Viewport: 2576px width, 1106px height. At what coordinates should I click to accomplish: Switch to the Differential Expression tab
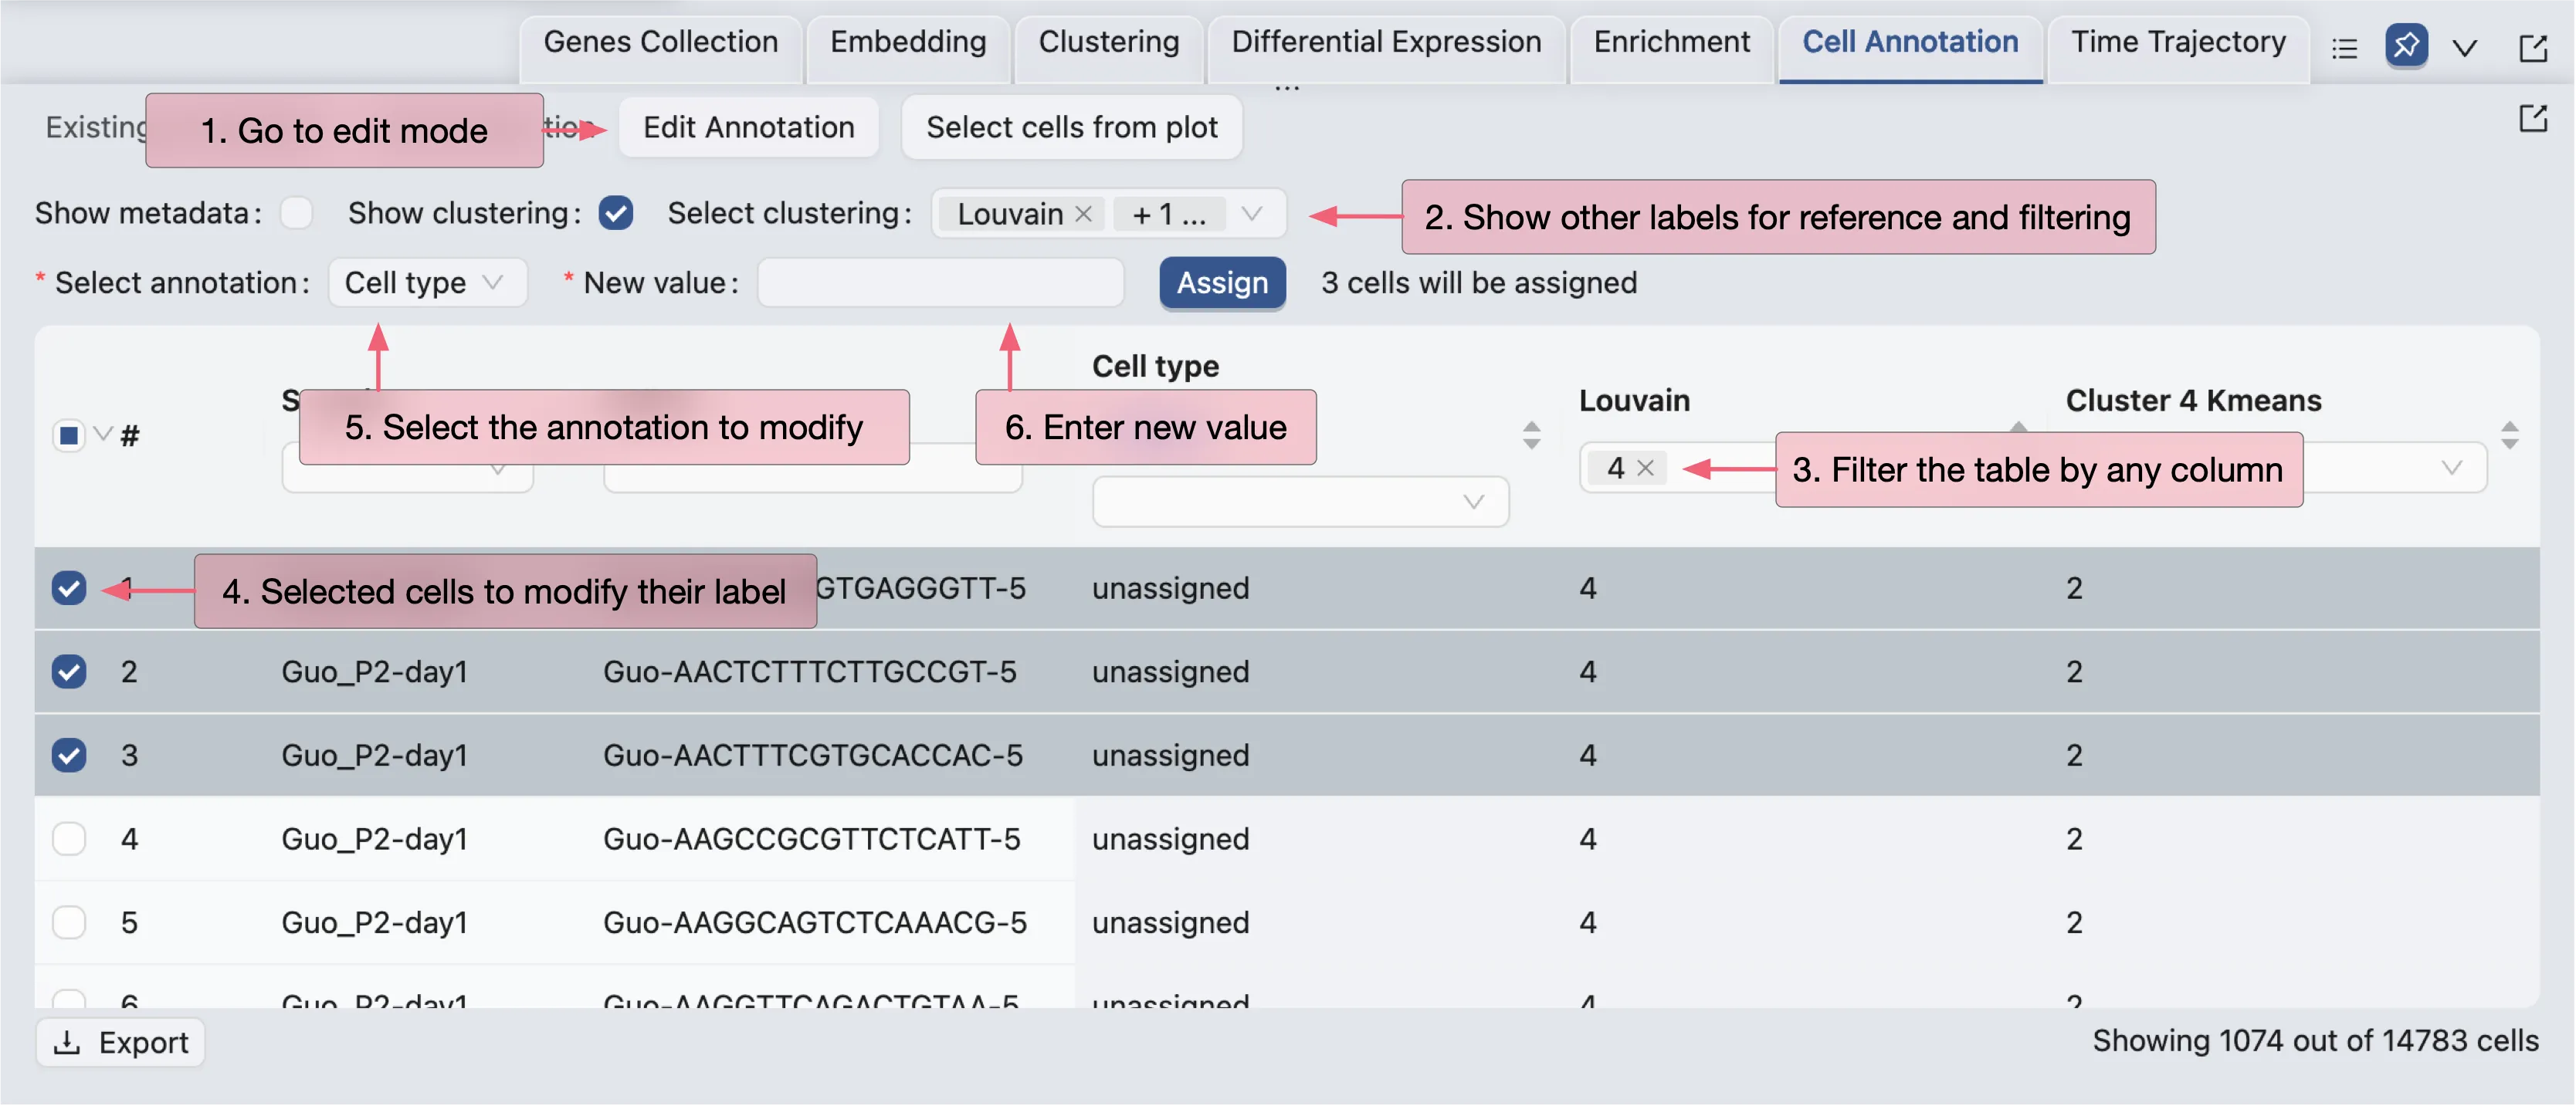pyautogui.click(x=1385, y=42)
